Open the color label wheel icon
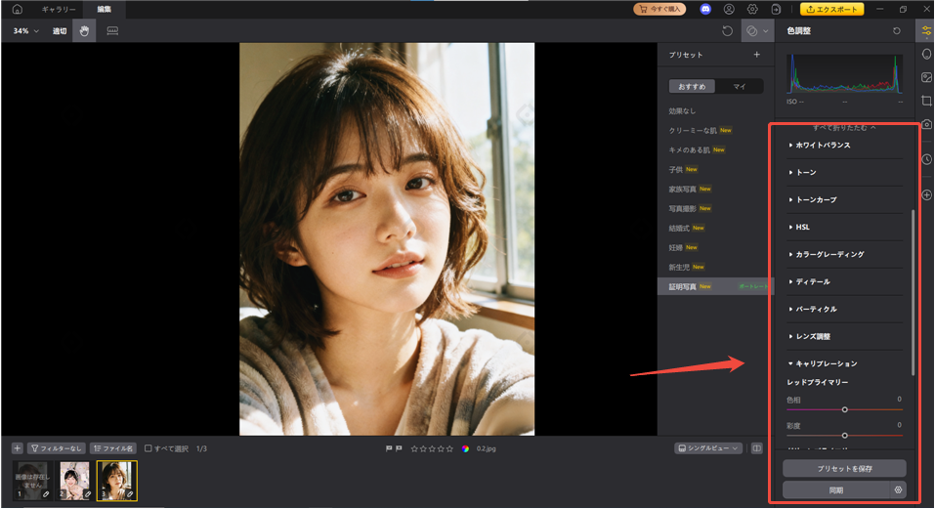 pos(465,448)
